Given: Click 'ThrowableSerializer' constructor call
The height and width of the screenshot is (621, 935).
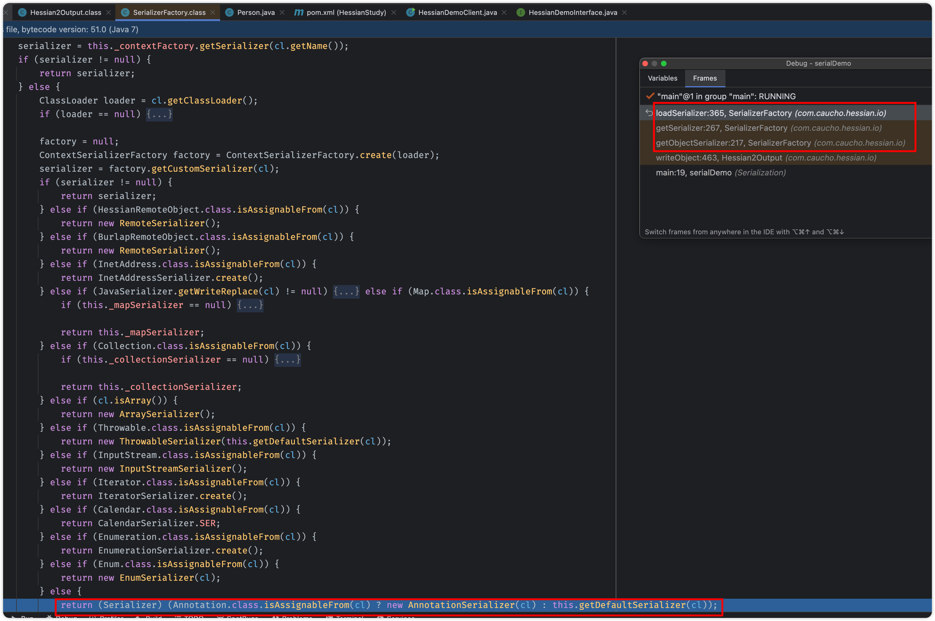Looking at the screenshot, I should (170, 441).
